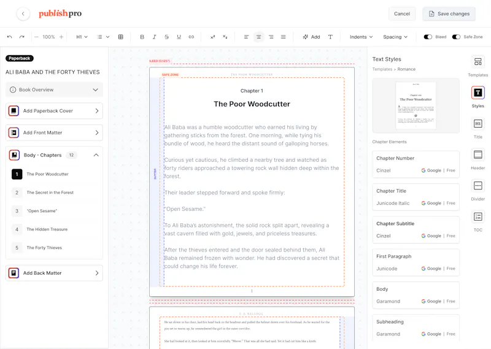This screenshot has width=491, height=349.
Task: Select the First Paragraph style card
Action: (416, 263)
